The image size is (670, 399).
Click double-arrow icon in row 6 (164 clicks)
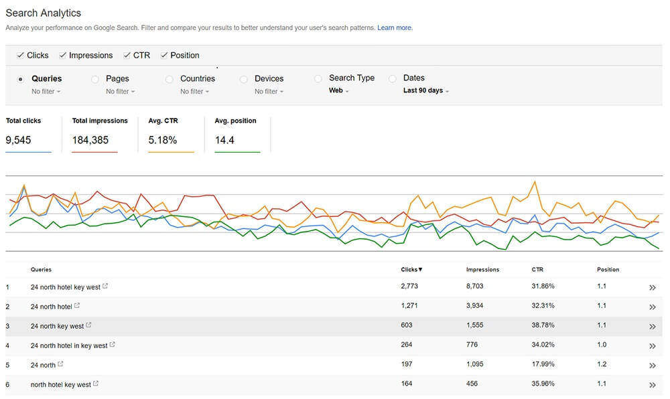(x=653, y=385)
